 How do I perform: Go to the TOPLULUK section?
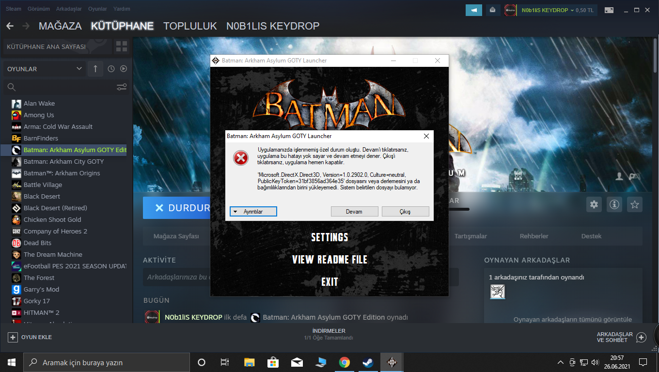190,26
